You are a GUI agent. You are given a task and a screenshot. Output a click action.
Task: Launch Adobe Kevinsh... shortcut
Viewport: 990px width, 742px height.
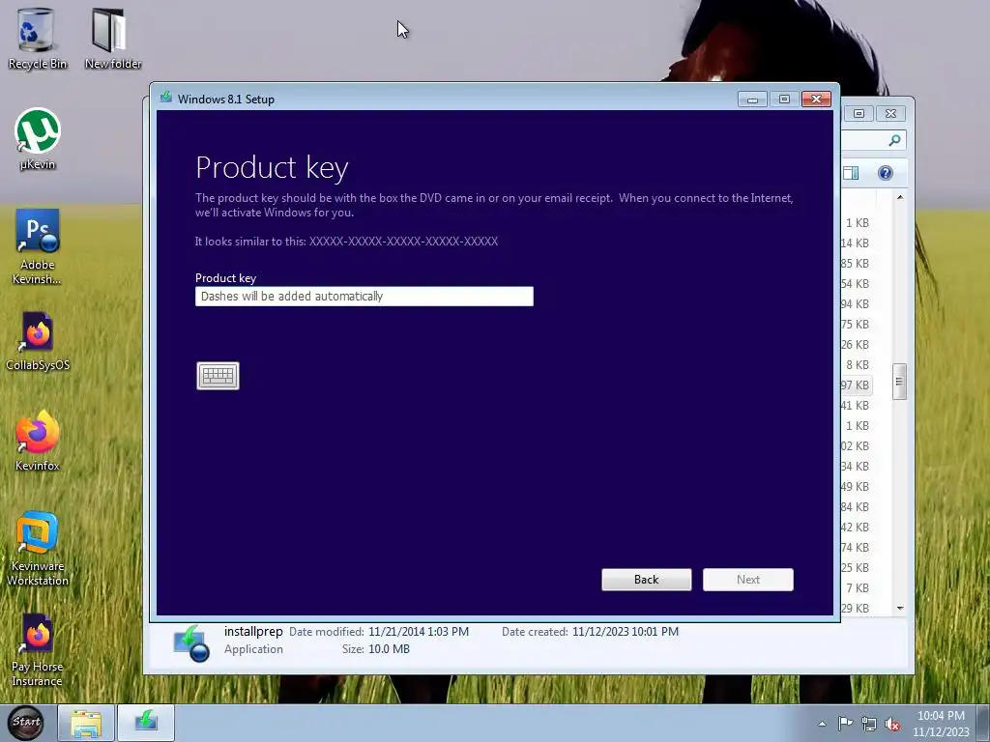click(38, 247)
